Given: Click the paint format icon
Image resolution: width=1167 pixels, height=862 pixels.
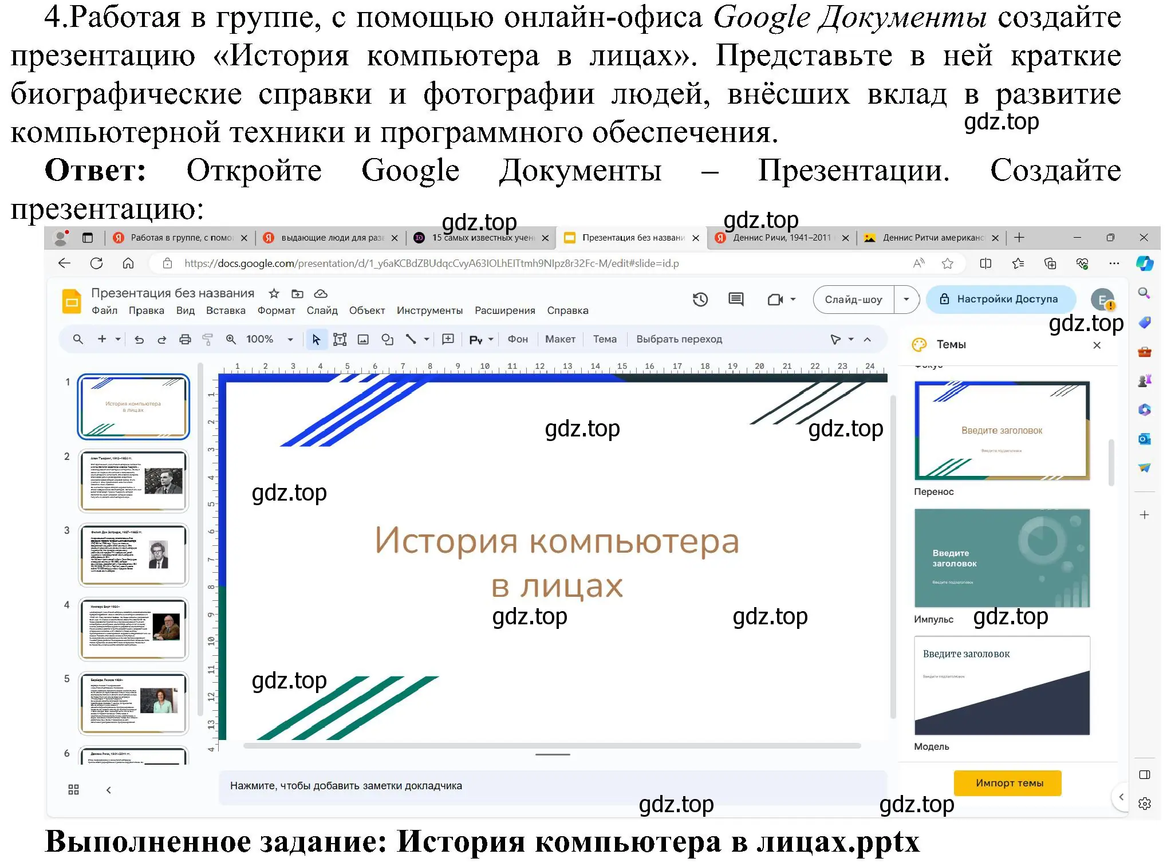Looking at the screenshot, I should pos(208,340).
